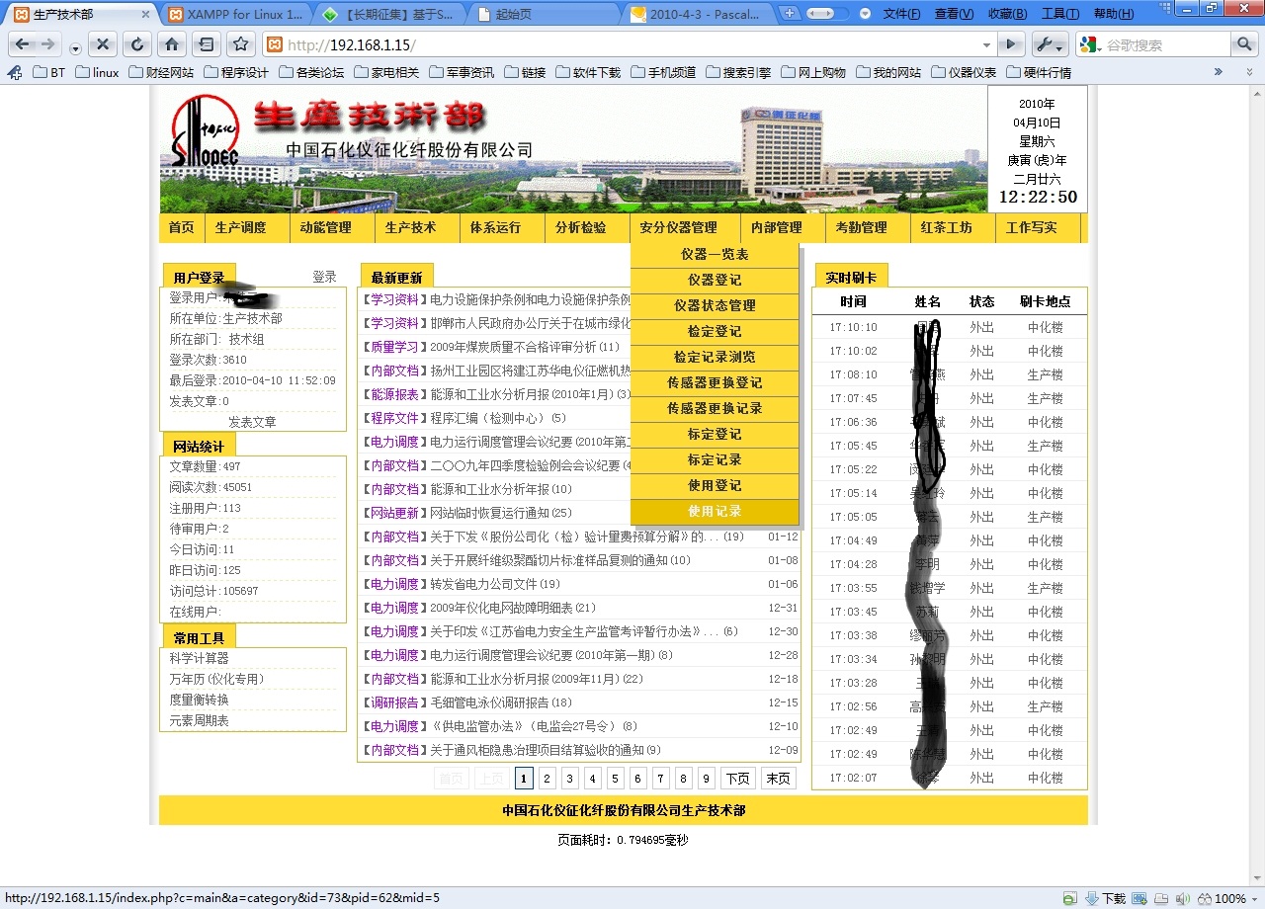Viewport: 1265px width, 909px height.
Task: Mute page sound with the speaker icon
Action: tap(1182, 898)
